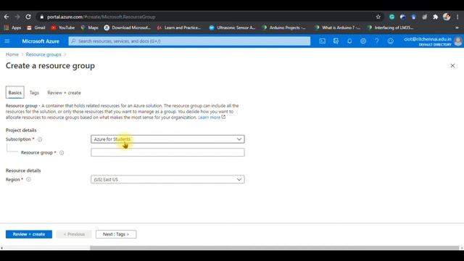
Task: Go to Home in the breadcrumb
Action: pos(12,54)
